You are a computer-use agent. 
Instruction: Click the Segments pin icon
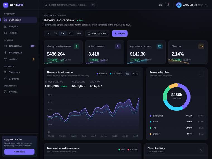(x=5, y=79)
